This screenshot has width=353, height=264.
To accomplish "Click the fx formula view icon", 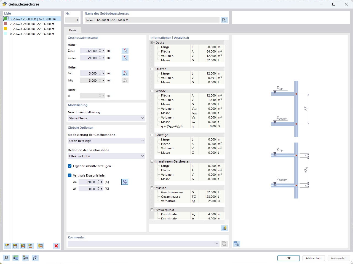I will (x=35, y=258).
